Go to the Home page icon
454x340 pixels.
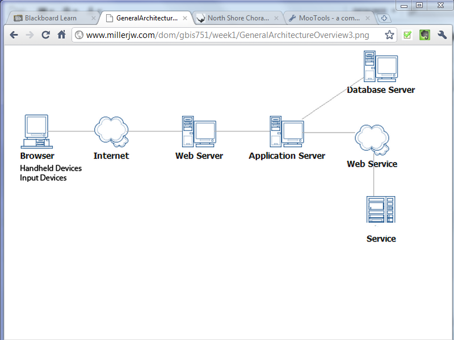point(62,35)
